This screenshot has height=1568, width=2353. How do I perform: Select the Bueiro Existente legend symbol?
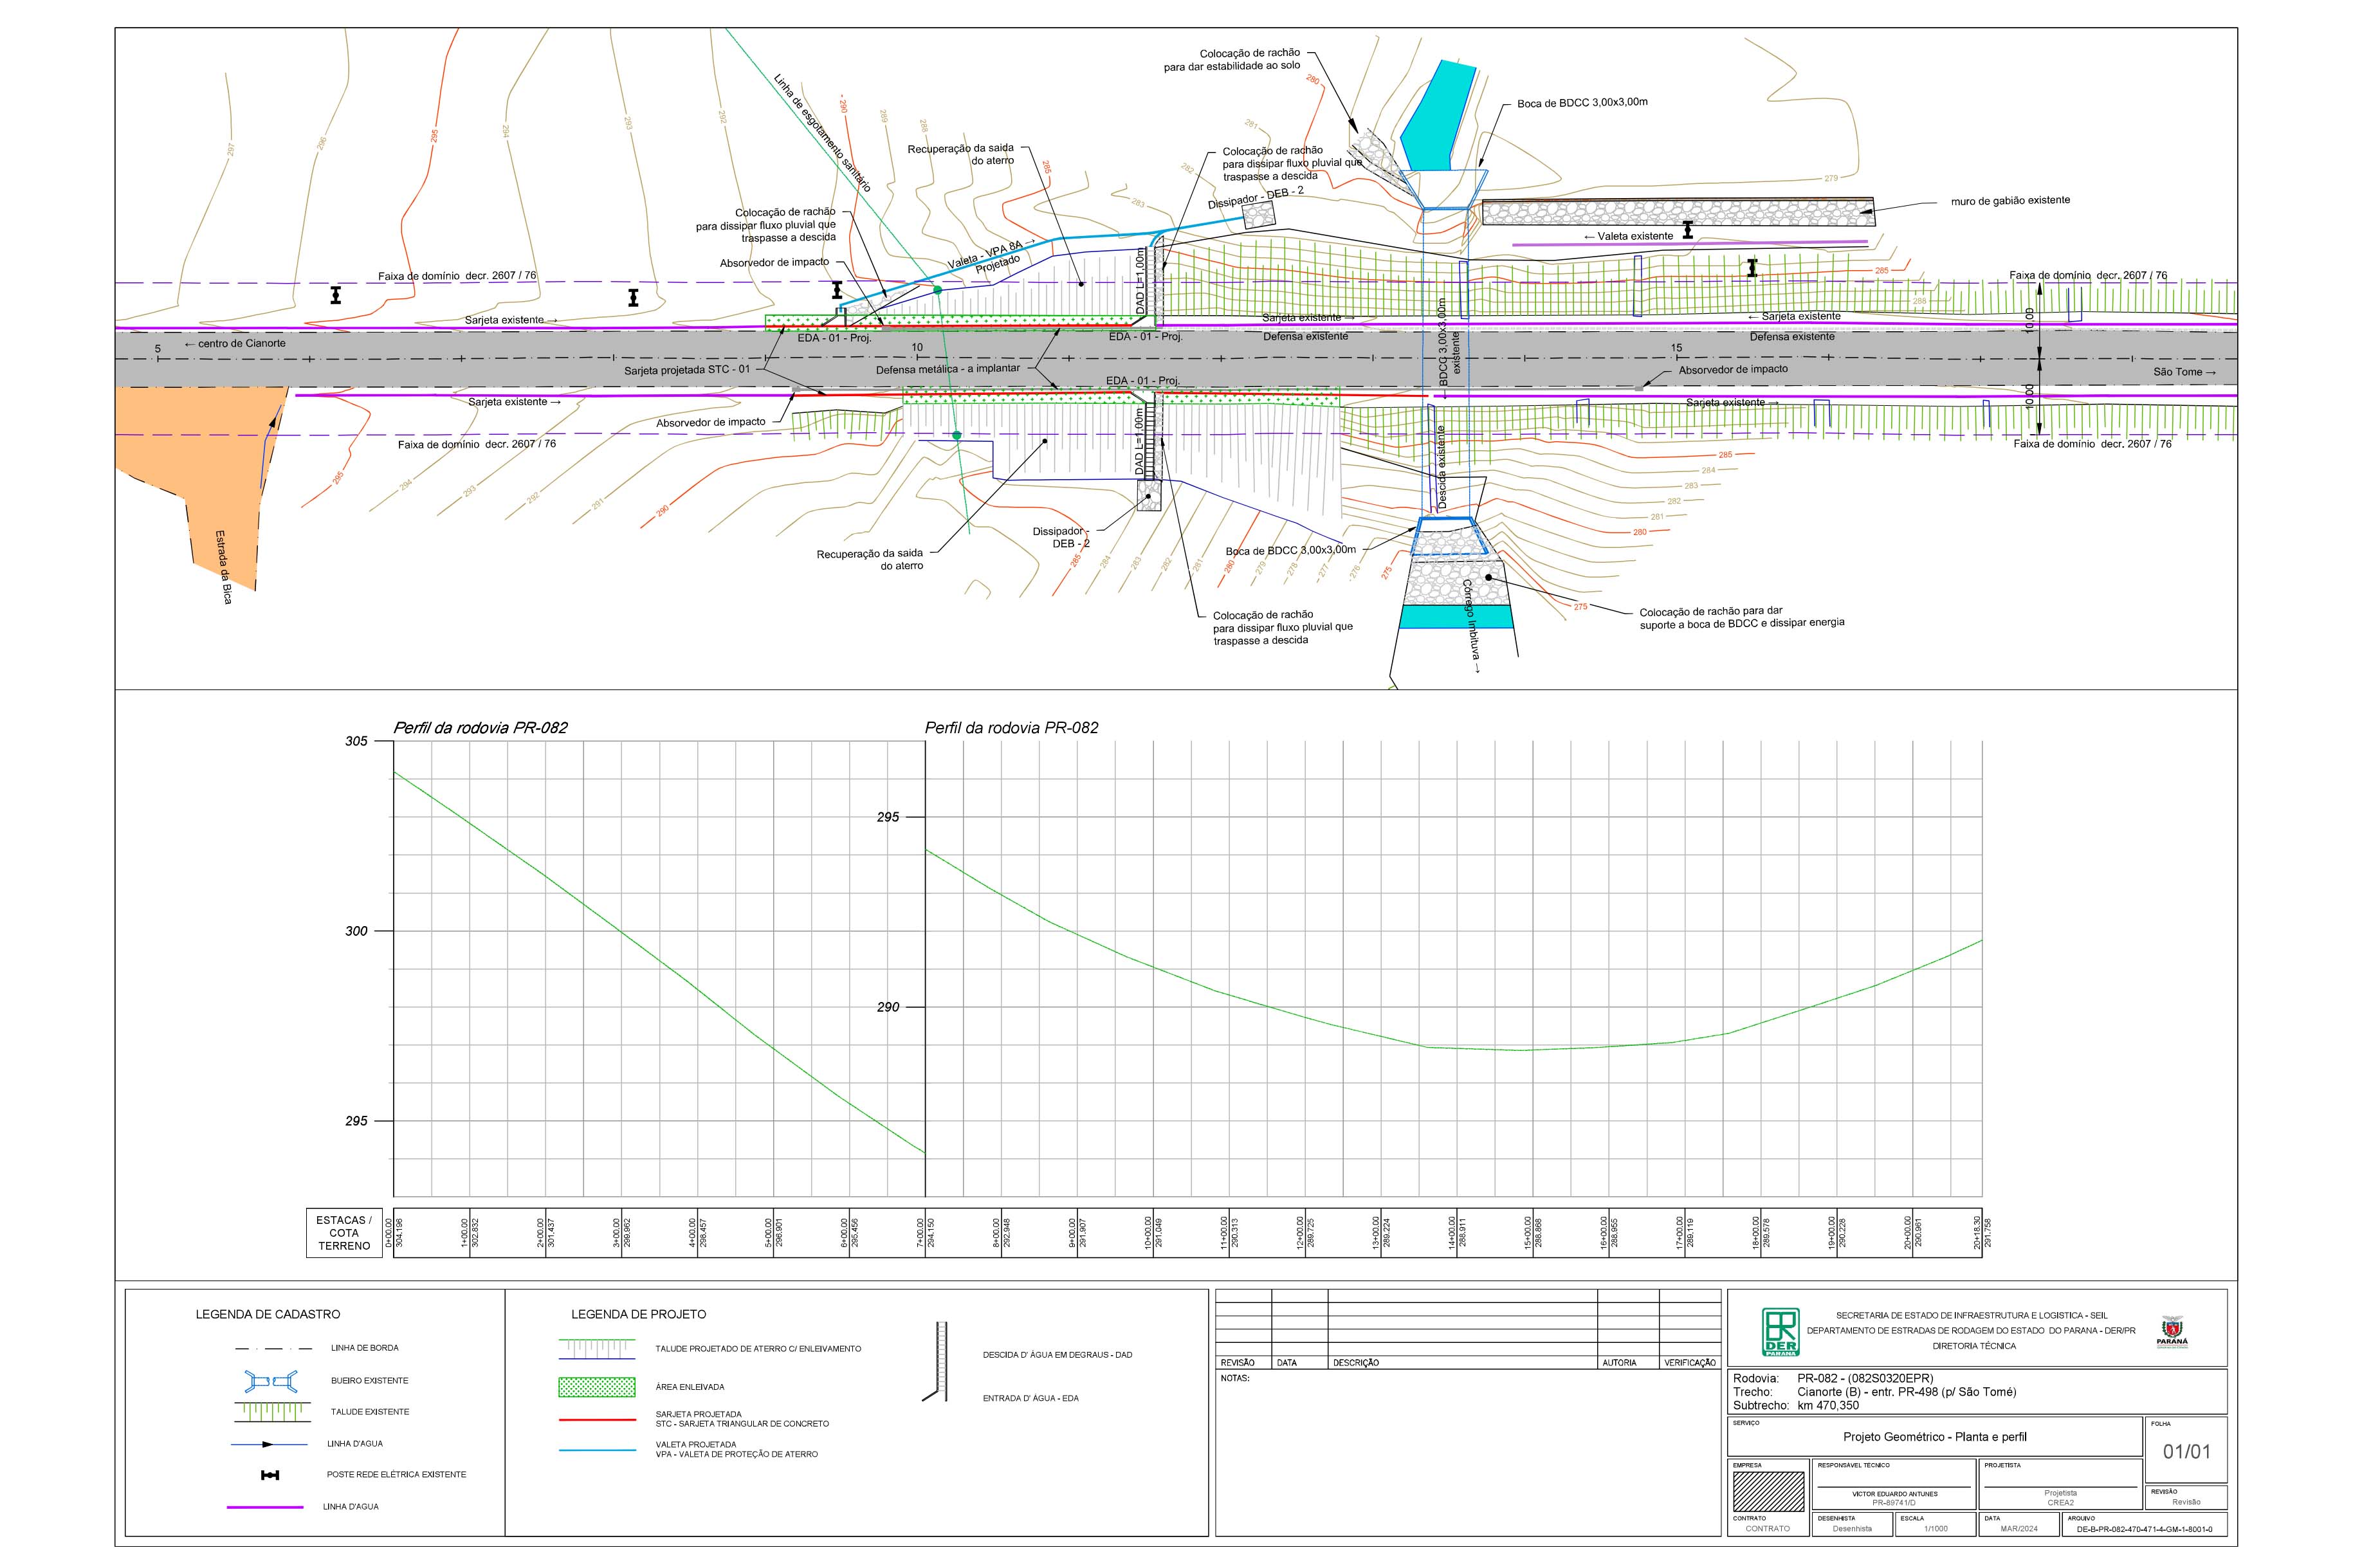point(270,1381)
